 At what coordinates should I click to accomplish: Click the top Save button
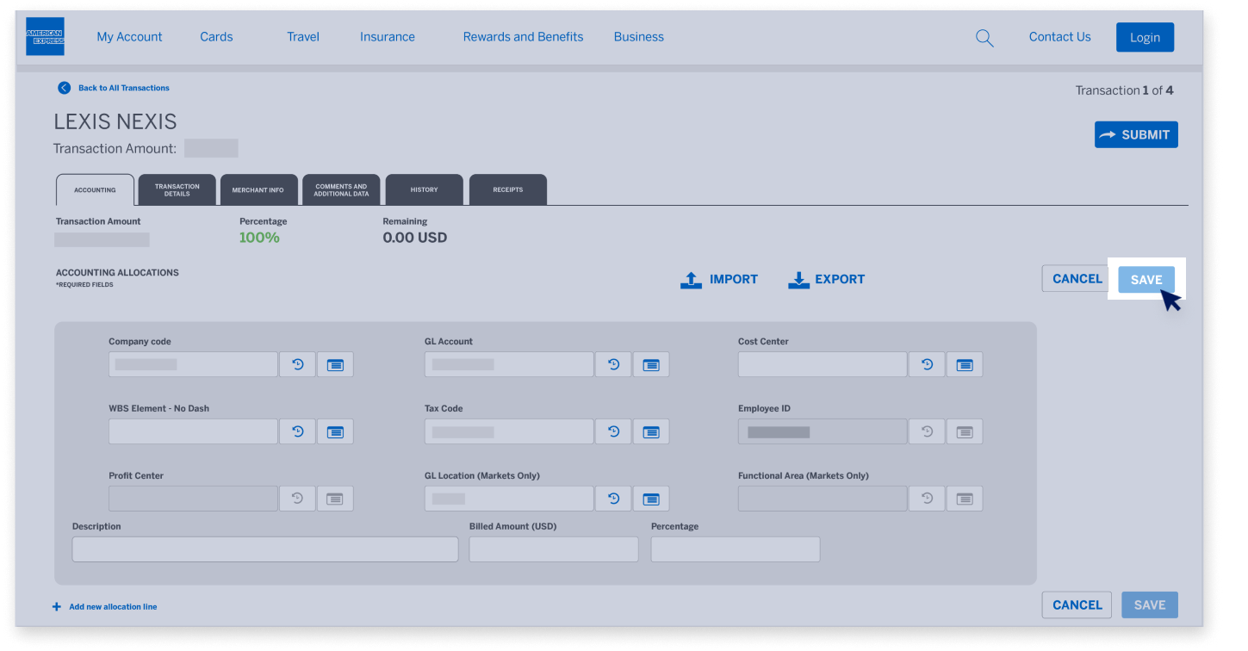(x=1146, y=280)
